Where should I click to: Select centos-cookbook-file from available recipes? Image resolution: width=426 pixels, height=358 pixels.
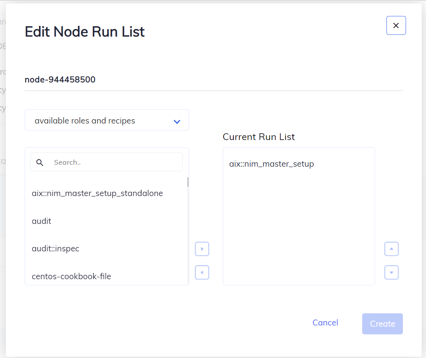click(71, 276)
